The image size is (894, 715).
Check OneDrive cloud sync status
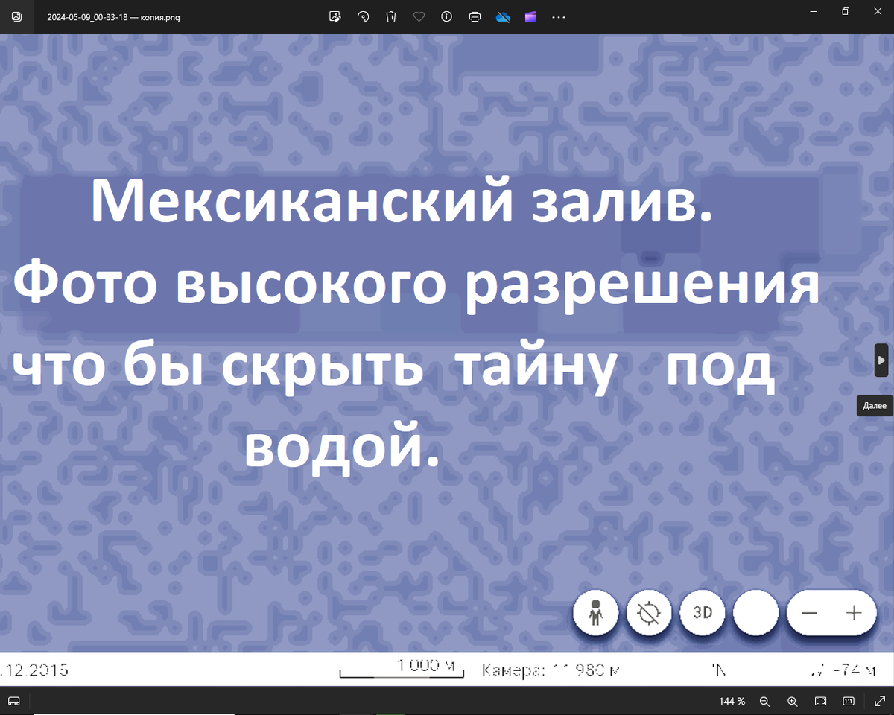[503, 16]
